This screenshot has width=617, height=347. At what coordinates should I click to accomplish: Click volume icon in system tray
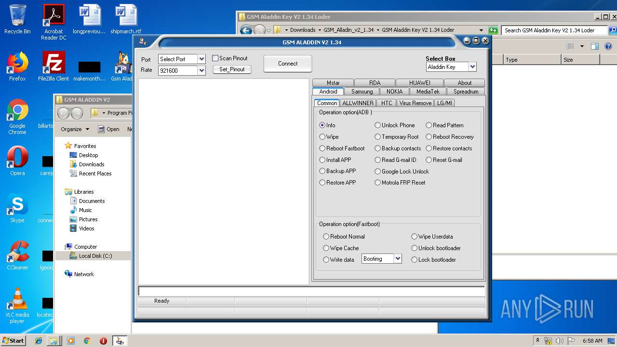tap(559, 341)
